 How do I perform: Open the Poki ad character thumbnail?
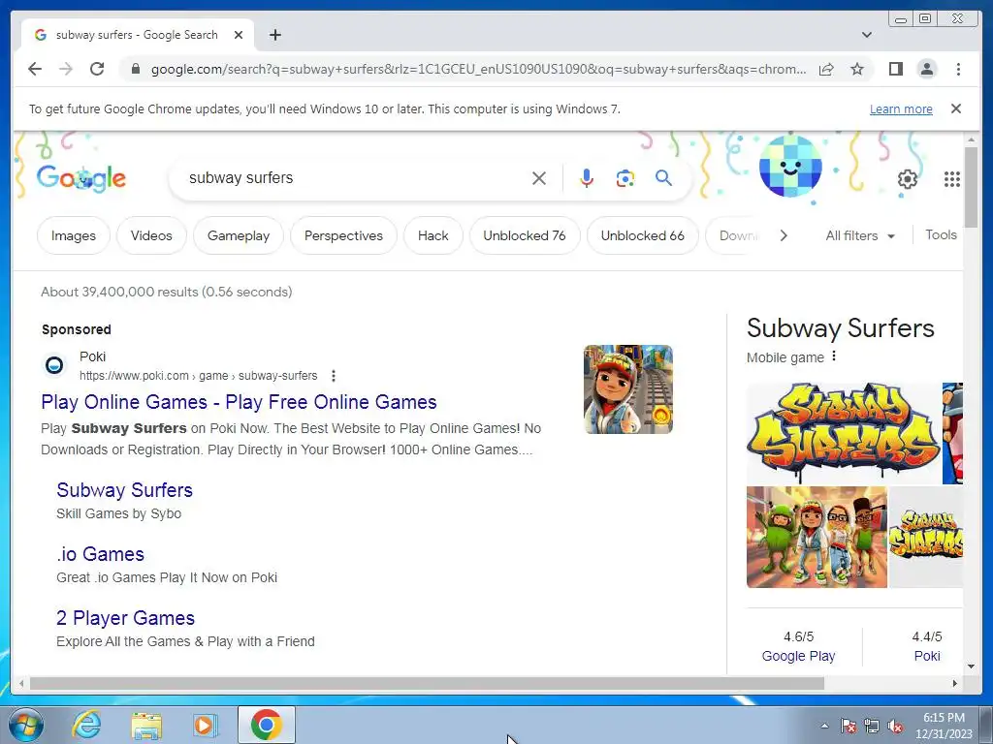click(627, 389)
